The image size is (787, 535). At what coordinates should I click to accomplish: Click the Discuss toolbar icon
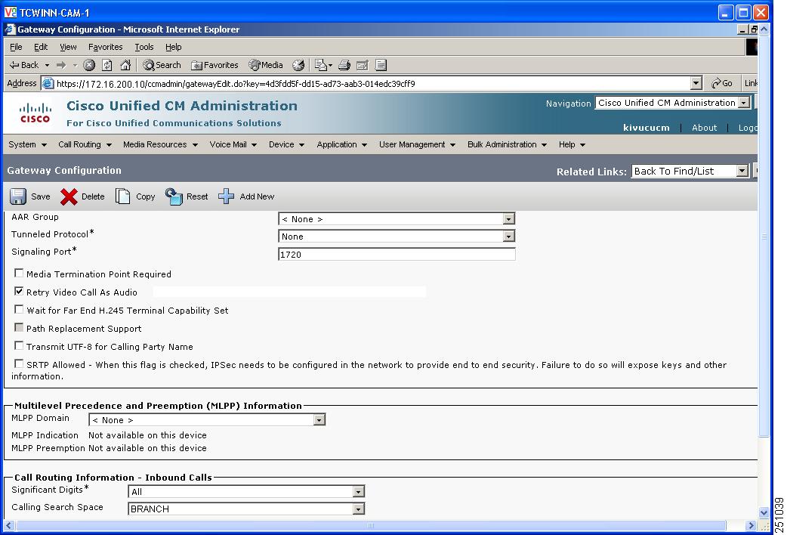point(381,65)
